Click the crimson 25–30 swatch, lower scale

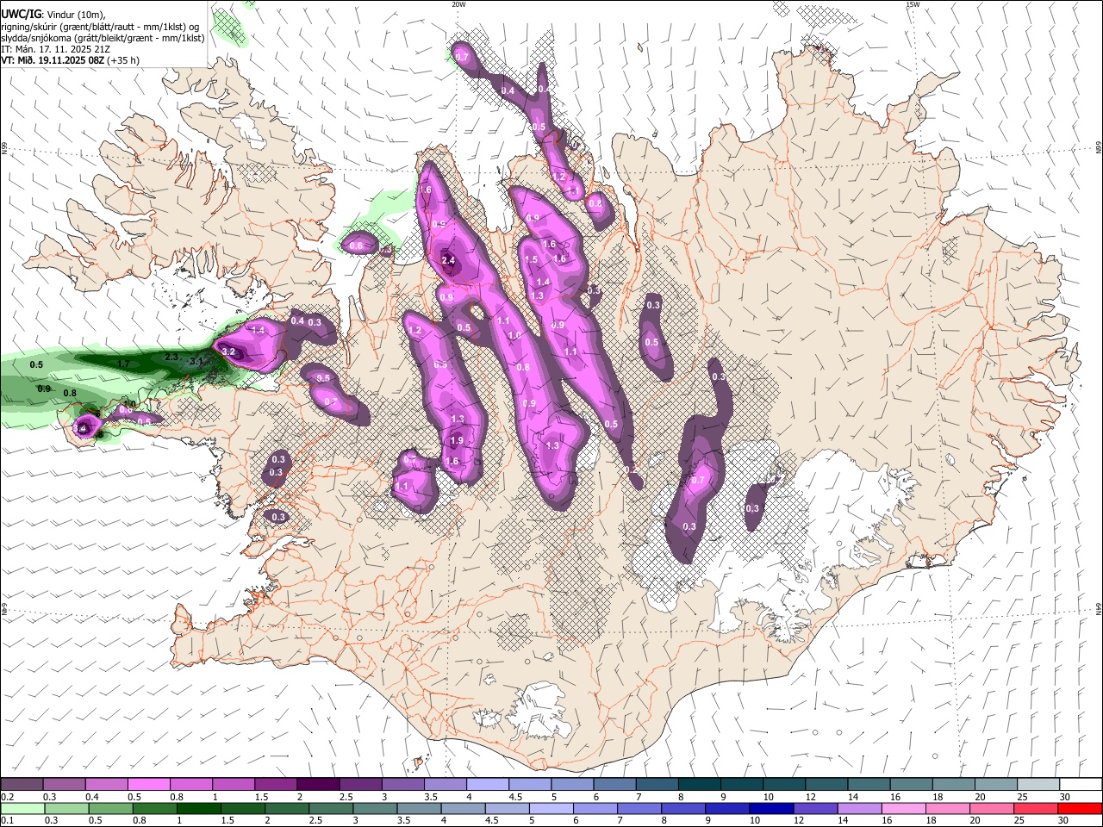click(1036, 808)
